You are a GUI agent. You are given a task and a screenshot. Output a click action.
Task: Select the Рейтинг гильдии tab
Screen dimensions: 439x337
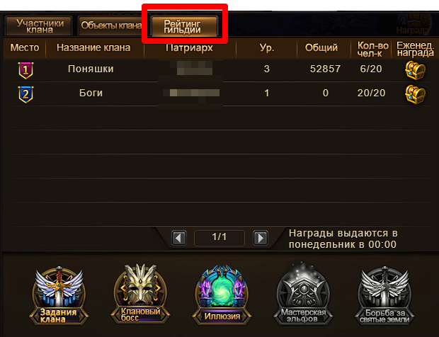coord(184,25)
